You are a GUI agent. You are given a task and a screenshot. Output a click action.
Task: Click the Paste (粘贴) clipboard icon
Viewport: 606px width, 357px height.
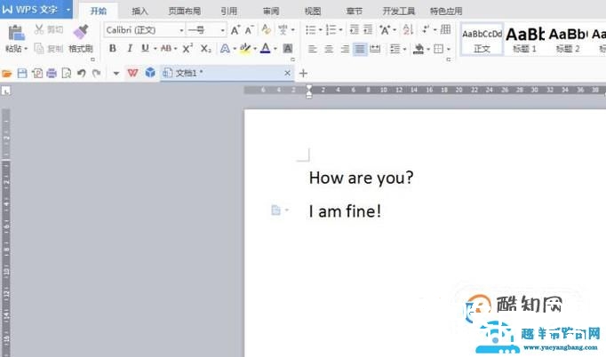16,33
